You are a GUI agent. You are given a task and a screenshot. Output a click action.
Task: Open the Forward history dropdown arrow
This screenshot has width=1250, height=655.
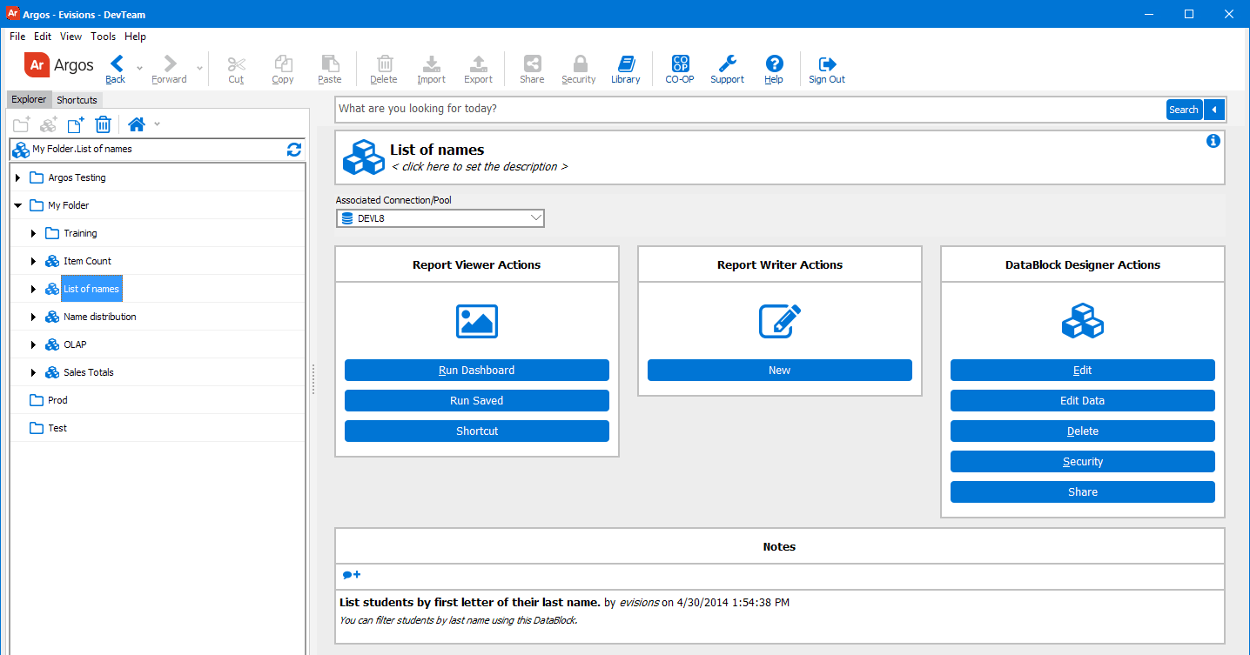coord(199,68)
